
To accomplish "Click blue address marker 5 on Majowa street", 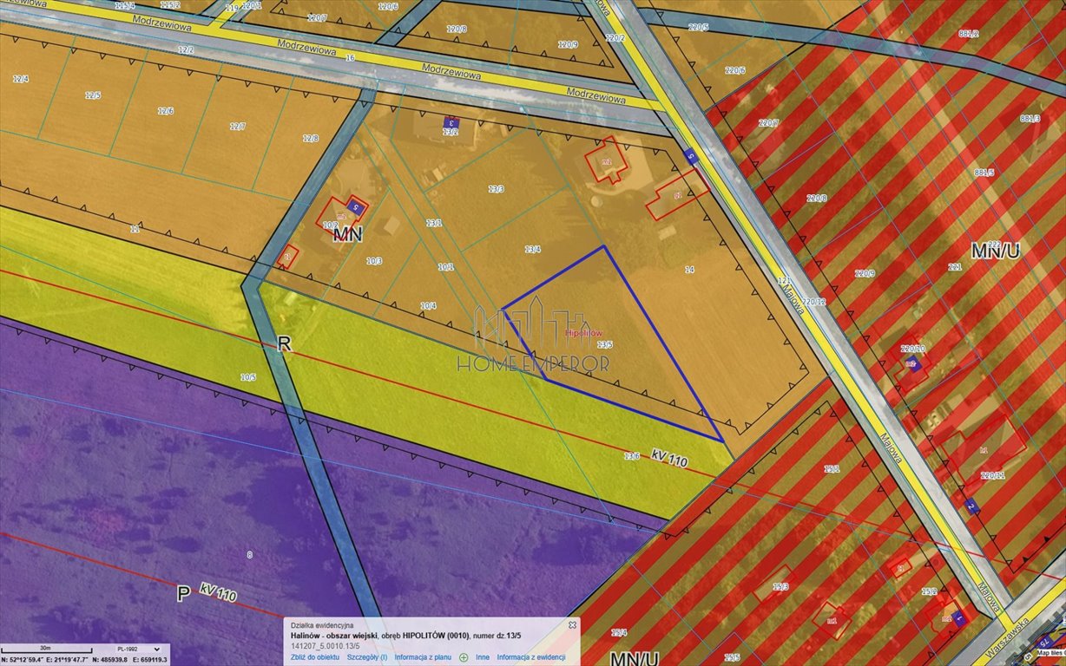I will pyautogui.click(x=690, y=156).
